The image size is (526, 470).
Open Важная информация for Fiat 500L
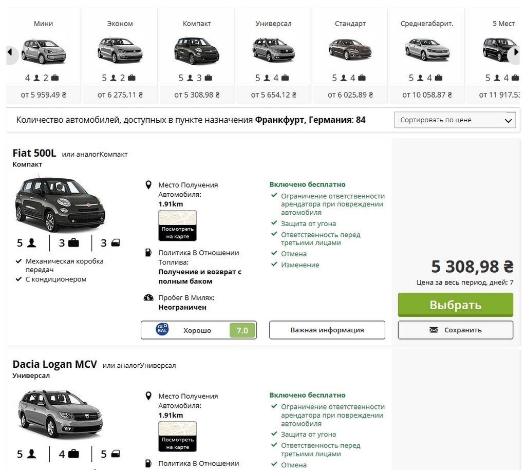pyautogui.click(x=327, y=330)
